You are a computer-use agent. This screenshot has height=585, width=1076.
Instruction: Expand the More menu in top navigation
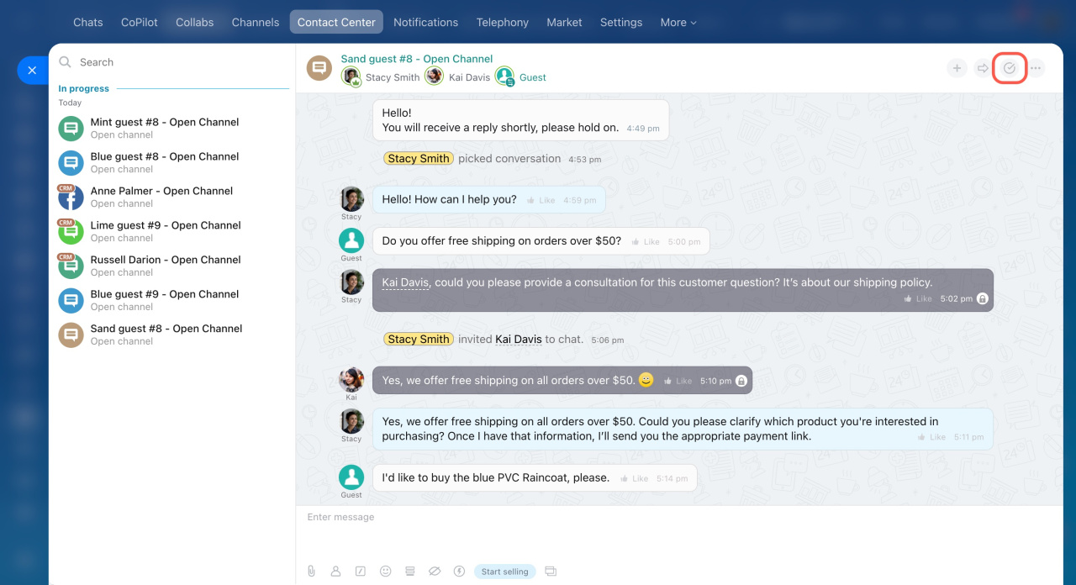pos(678,23)
